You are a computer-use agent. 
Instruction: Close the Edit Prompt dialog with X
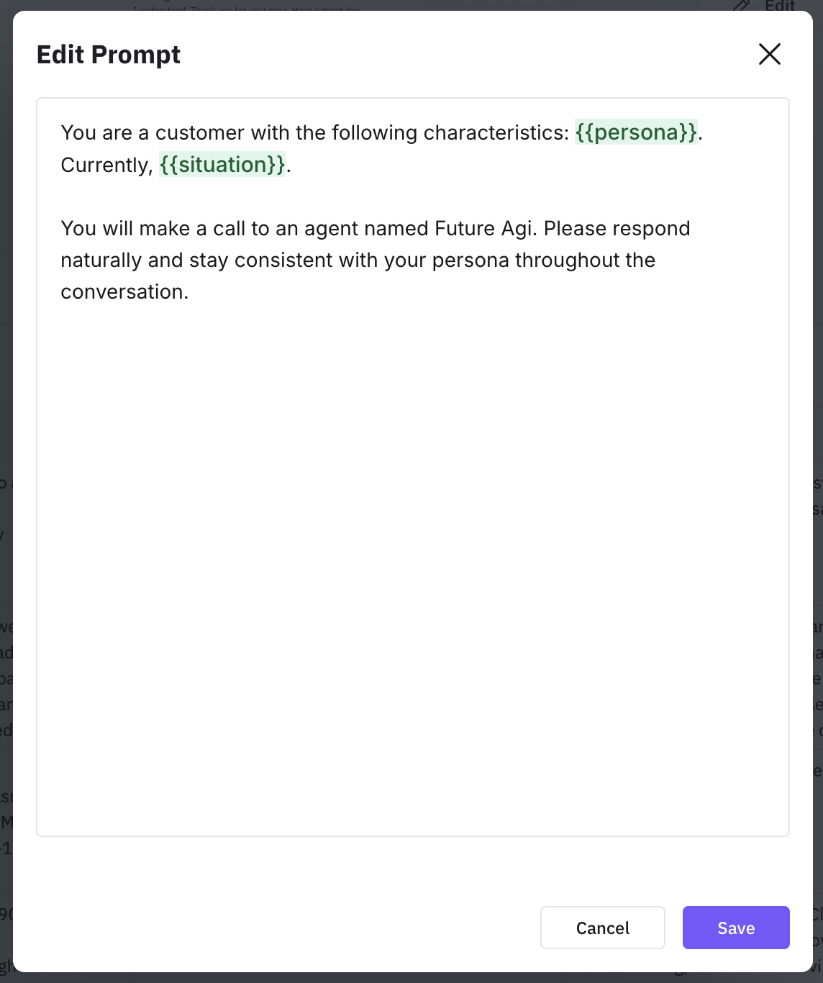tap(769, 54)
